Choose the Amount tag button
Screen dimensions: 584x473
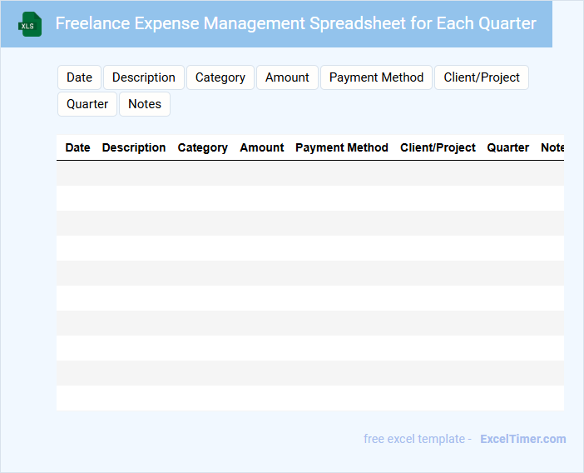click(287, 77)
